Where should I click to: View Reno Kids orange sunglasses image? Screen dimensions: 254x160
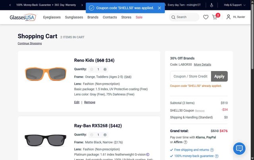click(x=46, y=74)
